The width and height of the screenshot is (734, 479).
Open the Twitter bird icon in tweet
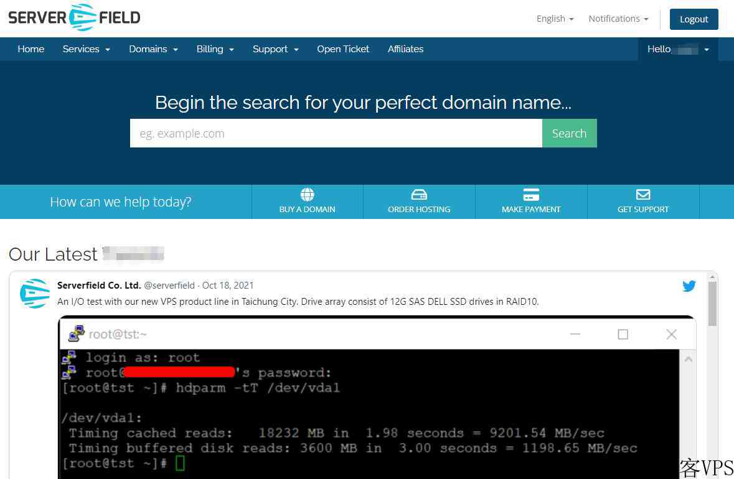click(689, 286)
